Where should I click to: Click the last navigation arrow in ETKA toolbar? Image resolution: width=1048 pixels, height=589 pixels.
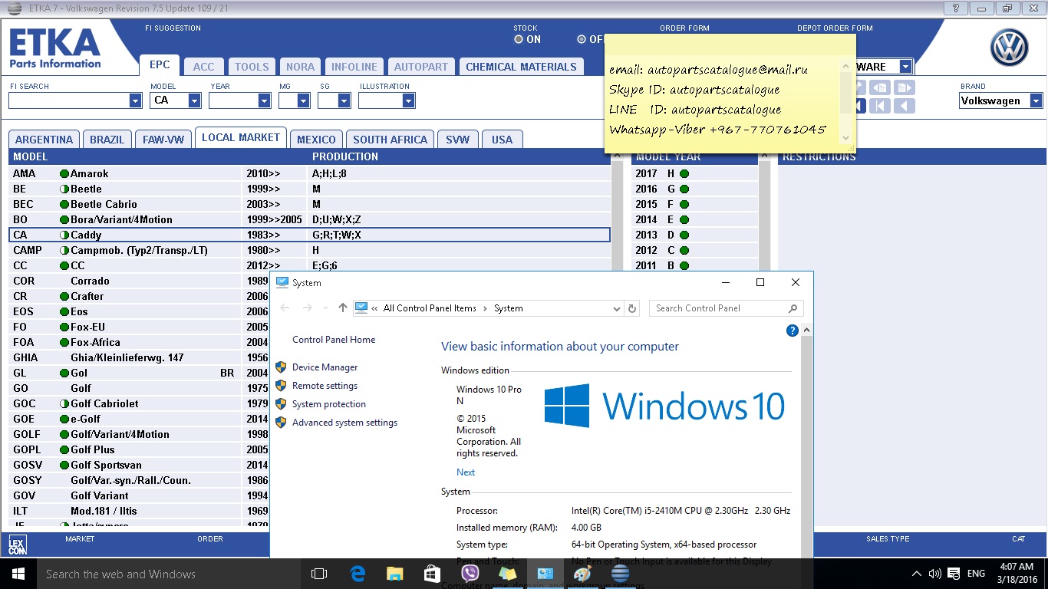click(906, 106)
